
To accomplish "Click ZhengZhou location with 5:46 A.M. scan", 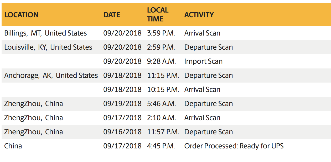I will [33, 104].
